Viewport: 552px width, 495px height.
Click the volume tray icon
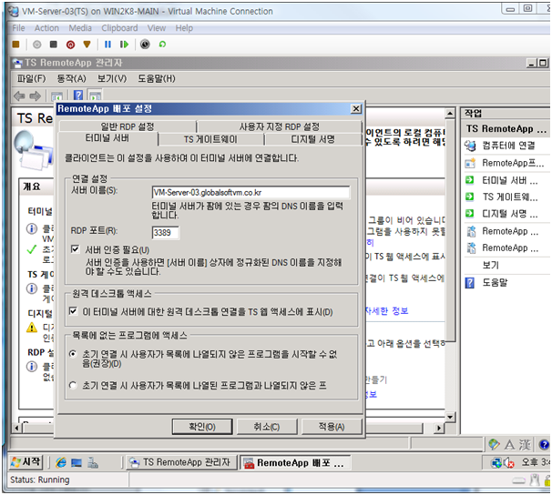[x=508, y=462]
